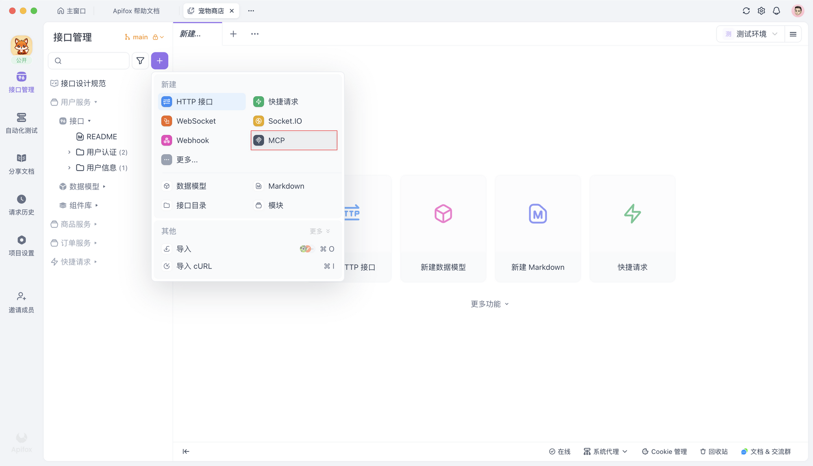Open the 分享文档 sidebar icon
Image resolution: width=813 pixels, height=466 pixels.
coord(21,164)
